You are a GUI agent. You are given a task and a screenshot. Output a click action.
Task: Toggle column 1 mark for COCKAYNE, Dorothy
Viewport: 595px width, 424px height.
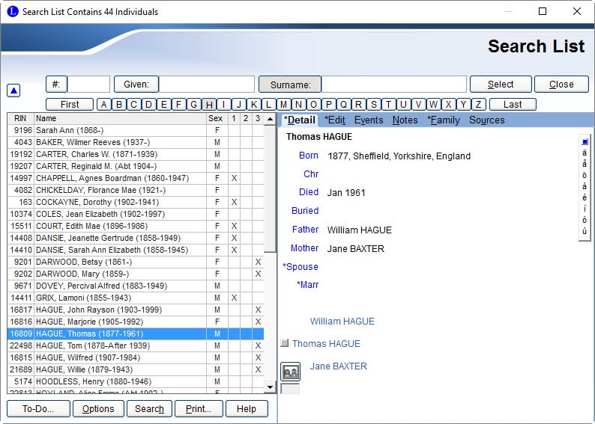(x=234, y=202)
